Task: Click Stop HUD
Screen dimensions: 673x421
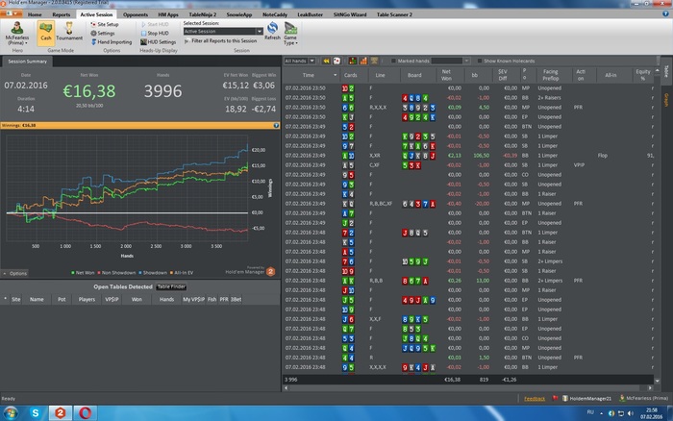Action: (157, 34)
